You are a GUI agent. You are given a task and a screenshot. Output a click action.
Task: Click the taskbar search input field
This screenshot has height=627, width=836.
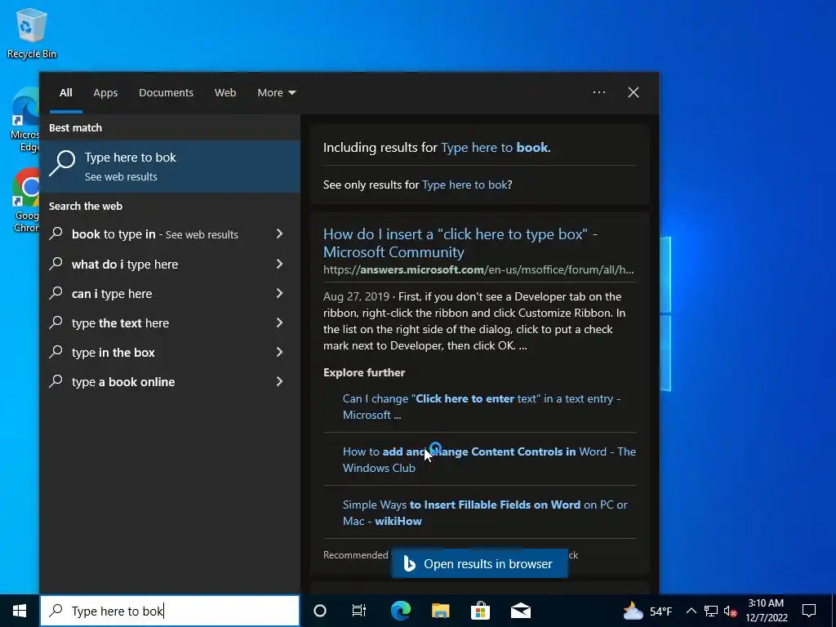[x=170, y=611]
